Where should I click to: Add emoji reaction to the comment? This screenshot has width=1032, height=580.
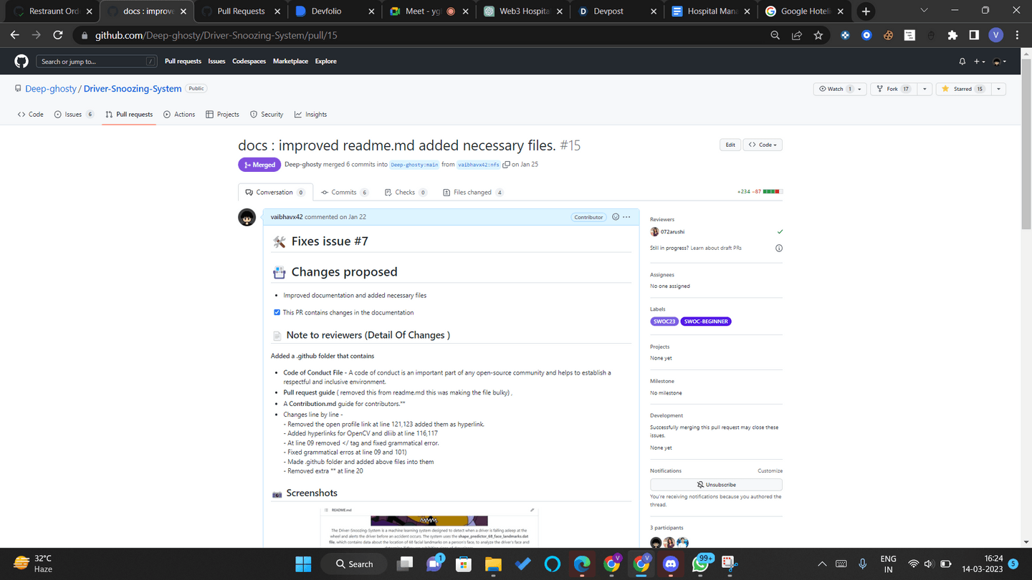coord(615,217)
